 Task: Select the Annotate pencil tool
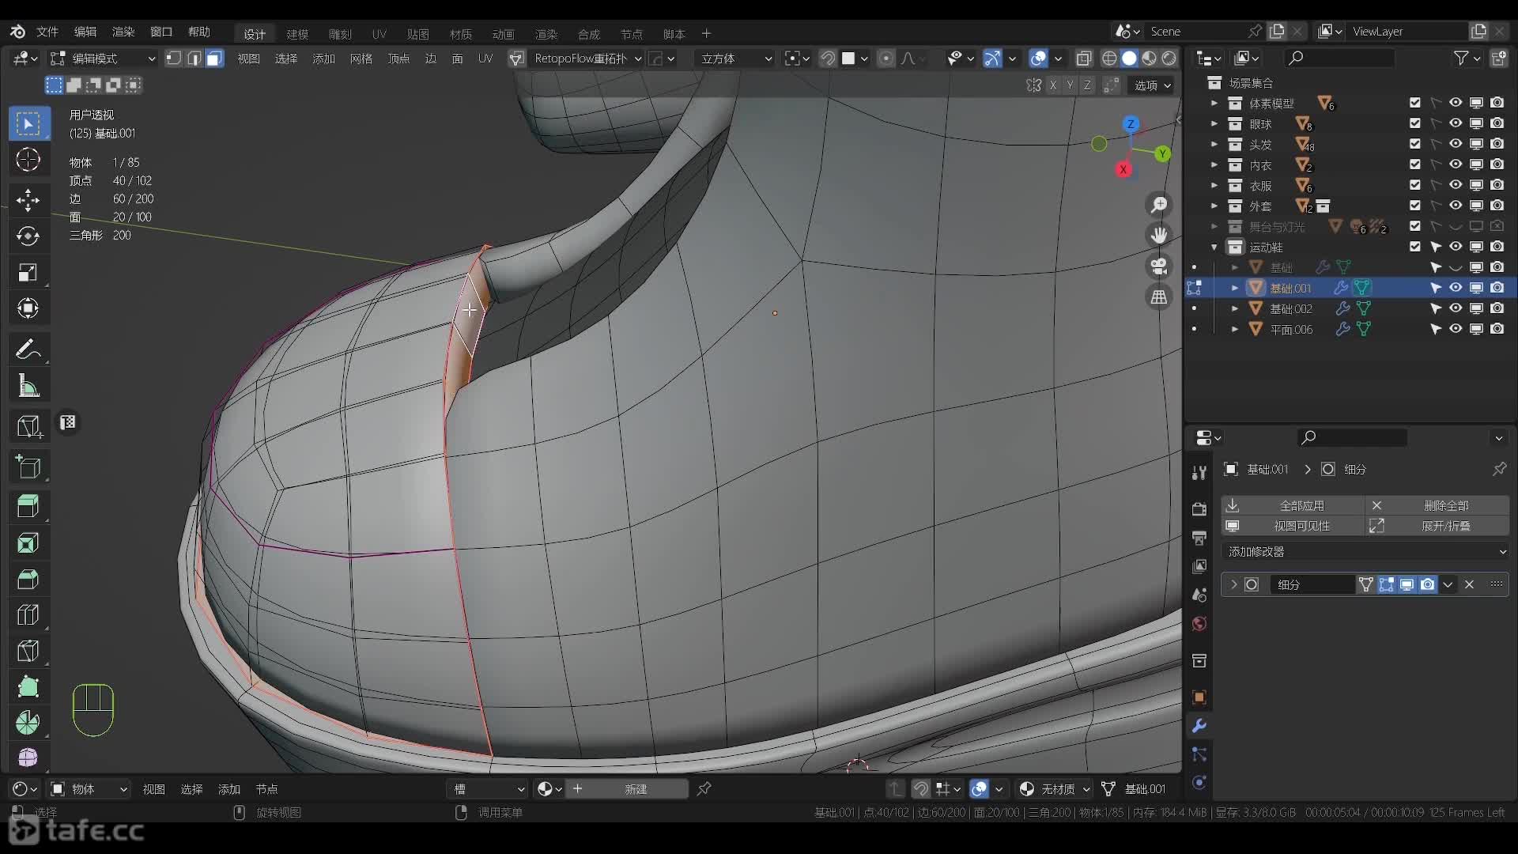pyautogui.click(x=28, y=349)
